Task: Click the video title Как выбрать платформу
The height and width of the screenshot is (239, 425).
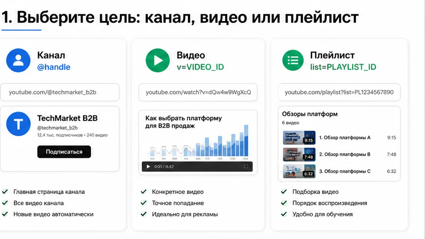Action: (183, 122)
